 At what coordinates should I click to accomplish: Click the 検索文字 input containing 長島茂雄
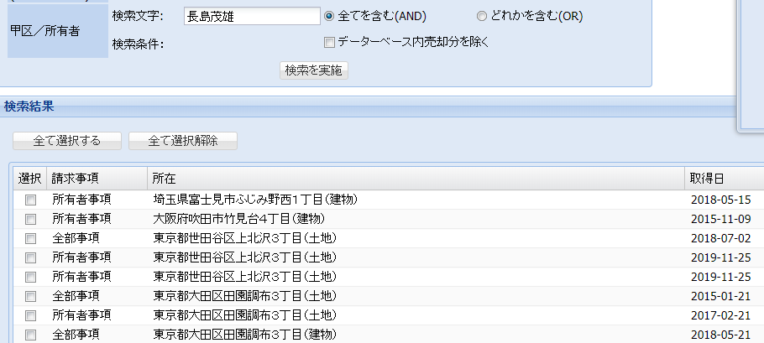pyautogui.click(x=252, y=17)
